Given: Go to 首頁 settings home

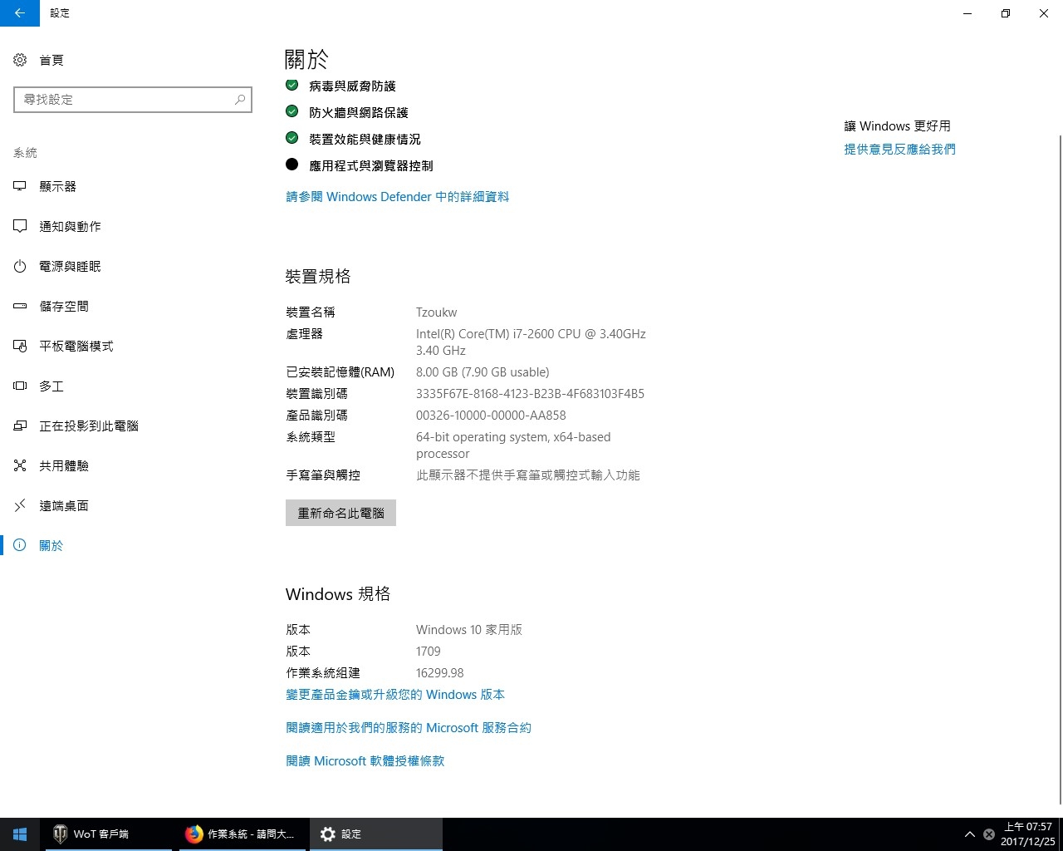Looking at the screenshot, I should (x=51, y=60).
